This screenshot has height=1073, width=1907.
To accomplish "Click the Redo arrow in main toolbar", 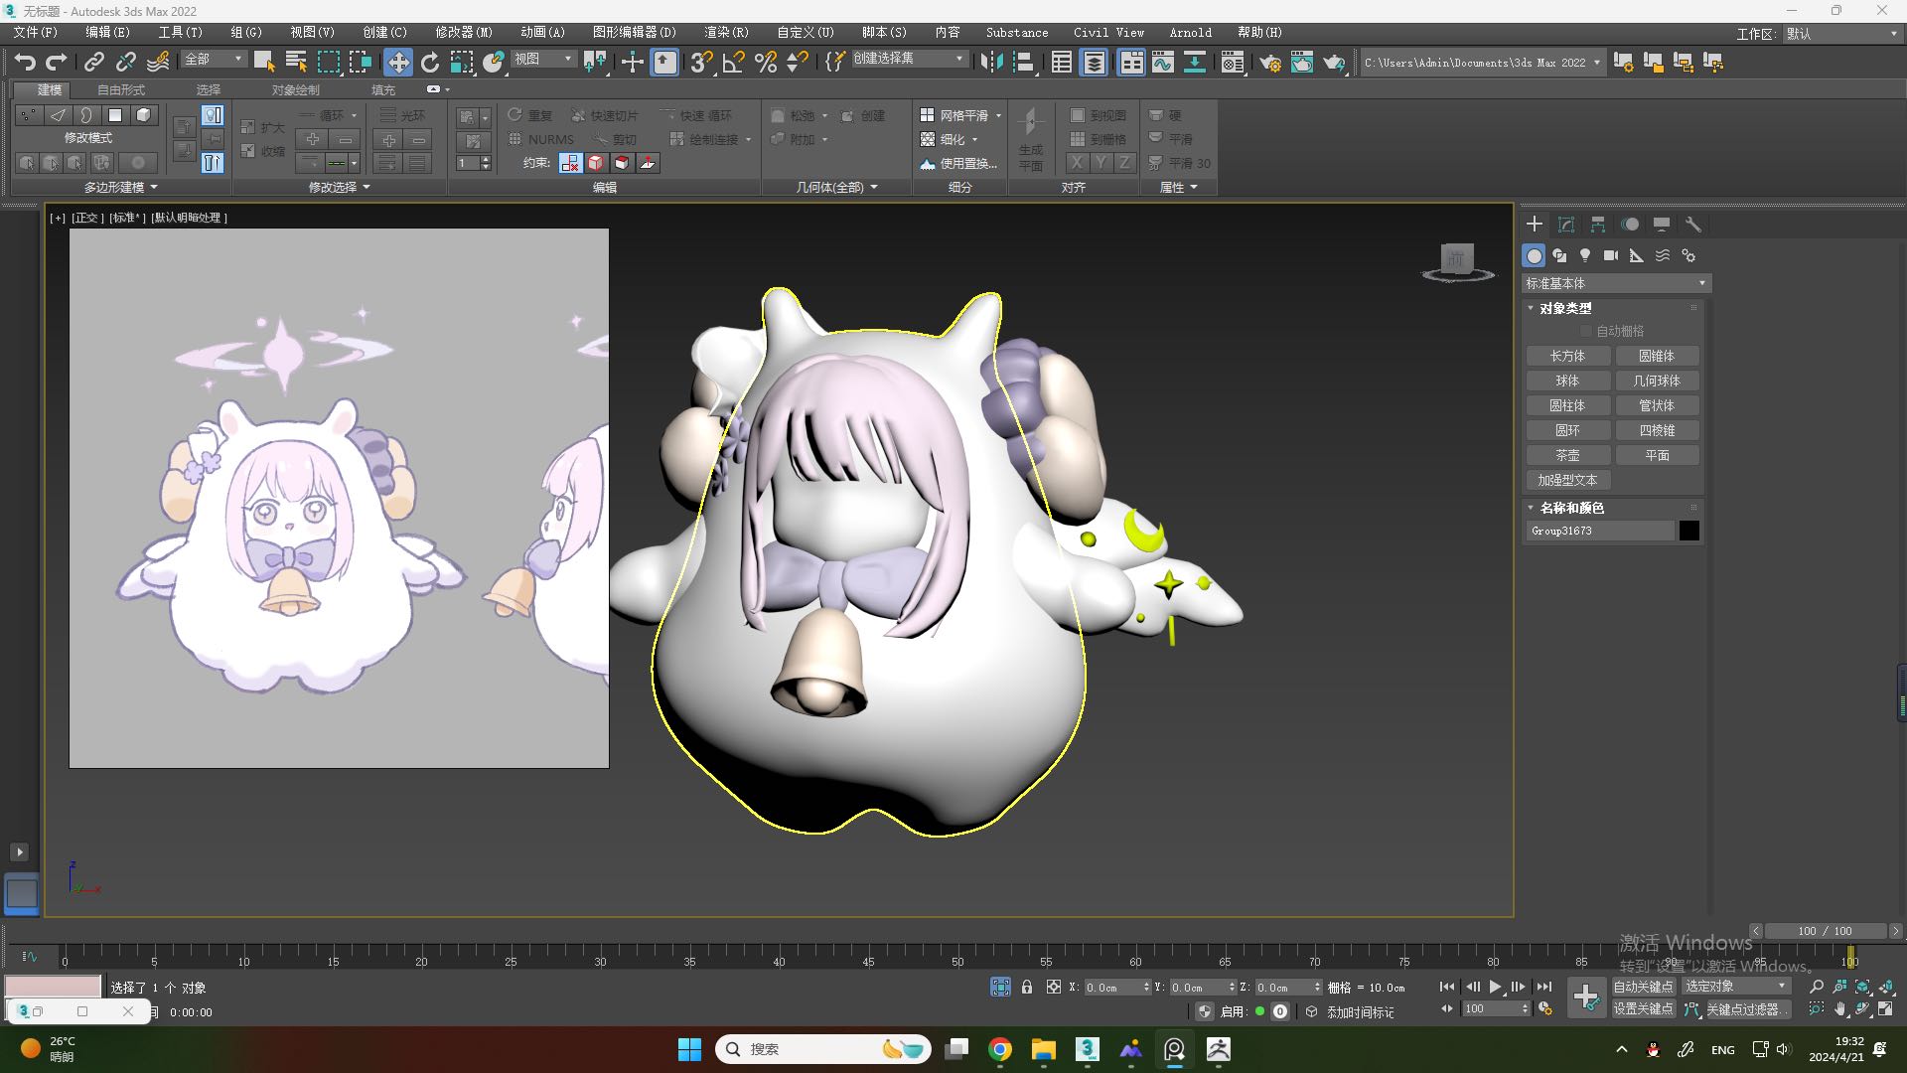I will (x=57, y=63).
